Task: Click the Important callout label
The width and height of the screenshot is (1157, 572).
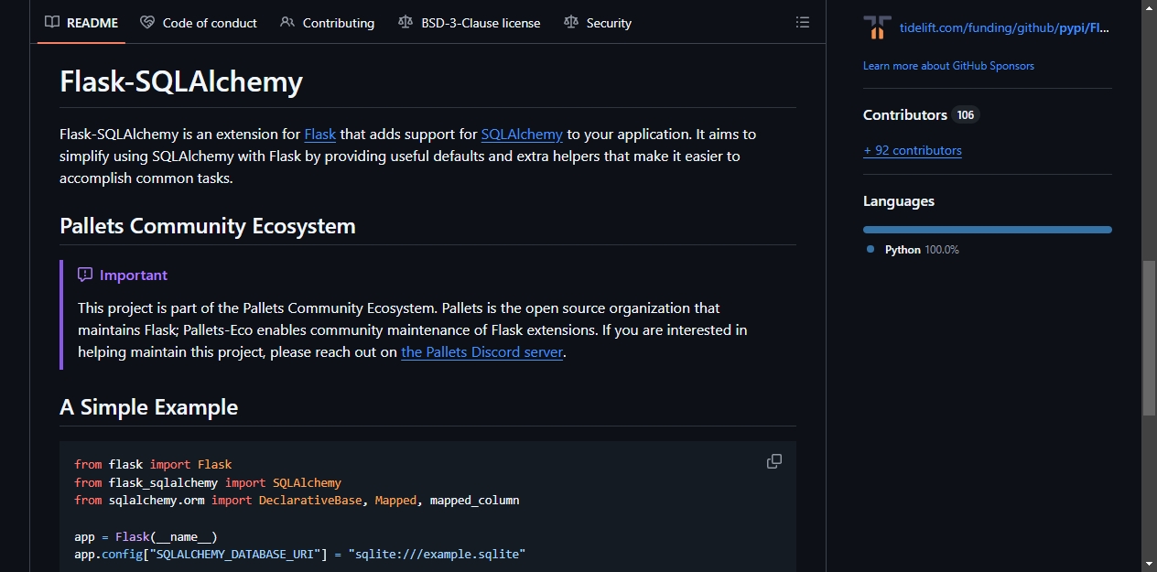Action: click(134, 275)
